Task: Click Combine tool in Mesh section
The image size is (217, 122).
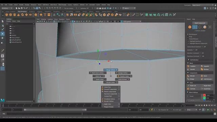Action: pos(193,66)
